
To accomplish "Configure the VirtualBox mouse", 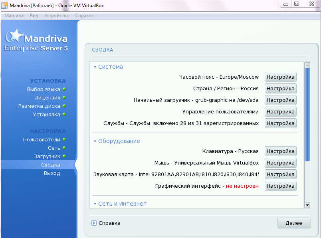I will [x=280, y=163].
